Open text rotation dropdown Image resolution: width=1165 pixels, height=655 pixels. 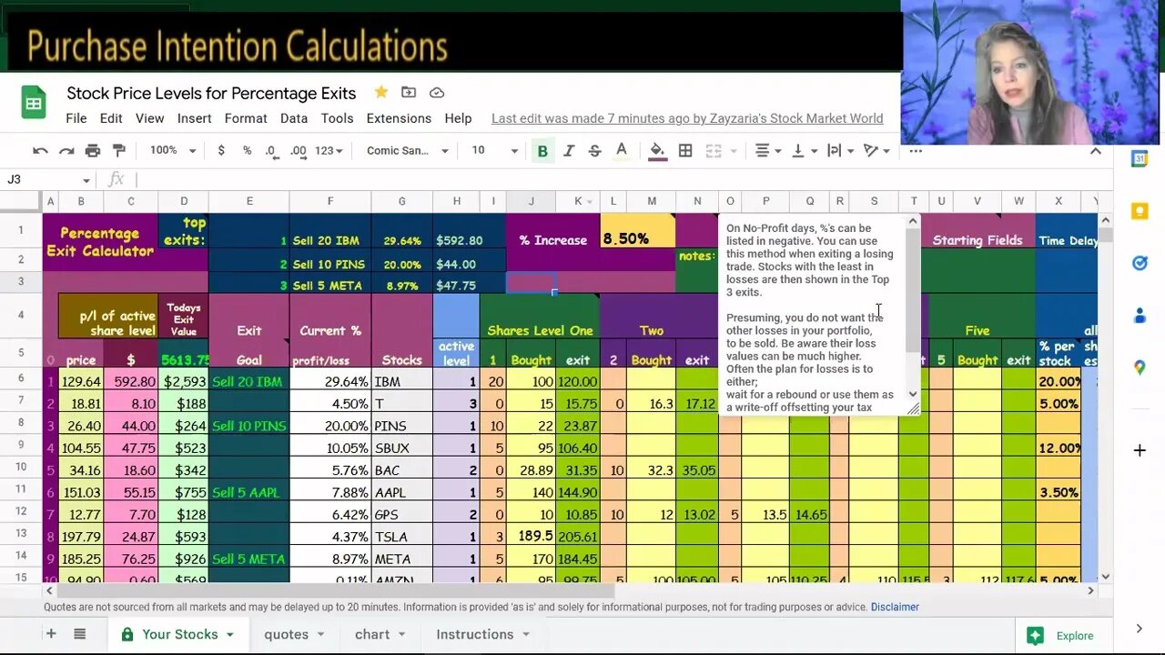pos(876,151)
